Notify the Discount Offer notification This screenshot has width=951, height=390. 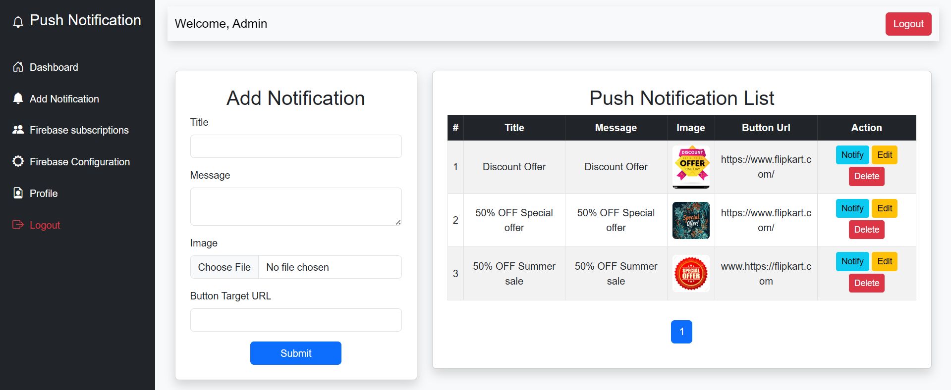[852, 155]
